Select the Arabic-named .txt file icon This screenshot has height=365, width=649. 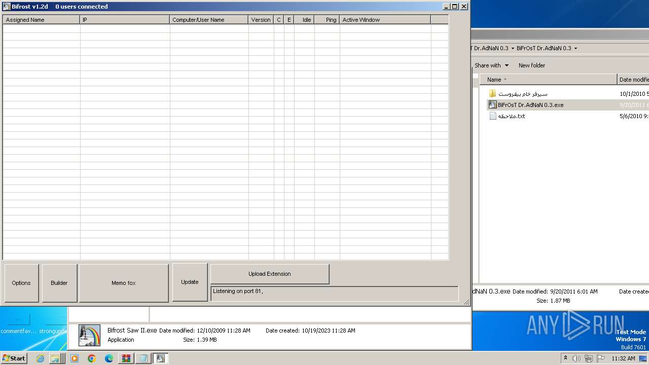[x=492, y=116]
